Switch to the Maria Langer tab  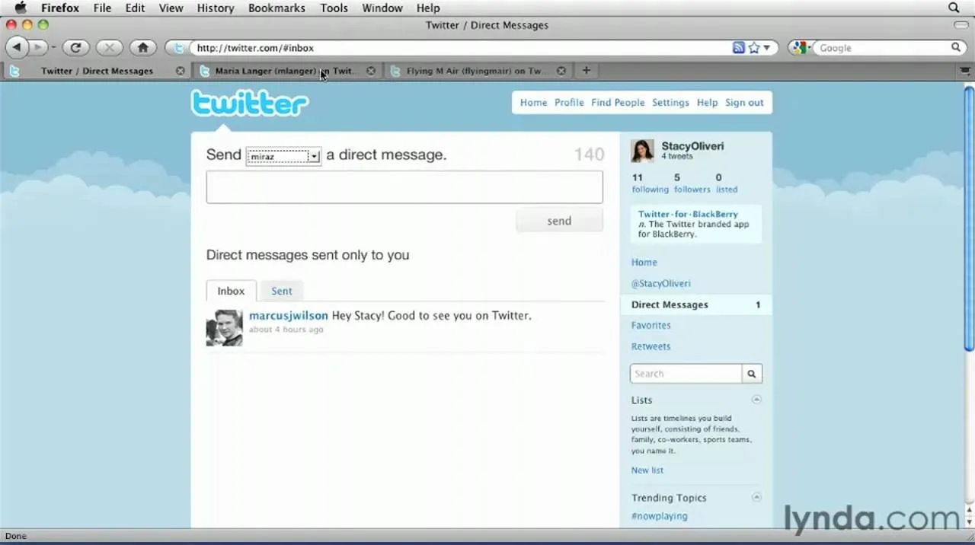(x=287, y=71)
